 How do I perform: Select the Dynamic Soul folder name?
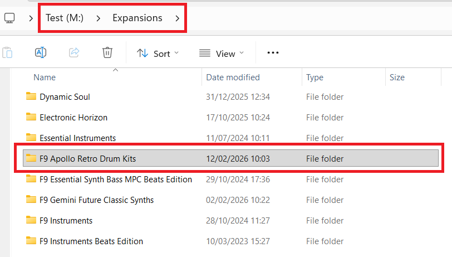pos(65,97)
